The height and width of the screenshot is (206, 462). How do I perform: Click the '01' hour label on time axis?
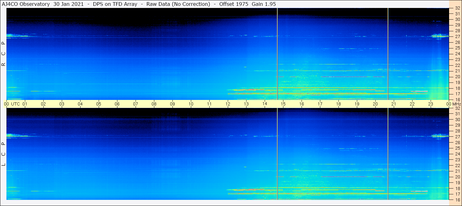click(25, 104)
